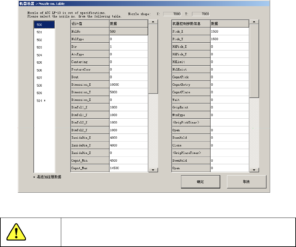Click the Close data cell
This screenshot has width=296, height=247.
(230, 145)
